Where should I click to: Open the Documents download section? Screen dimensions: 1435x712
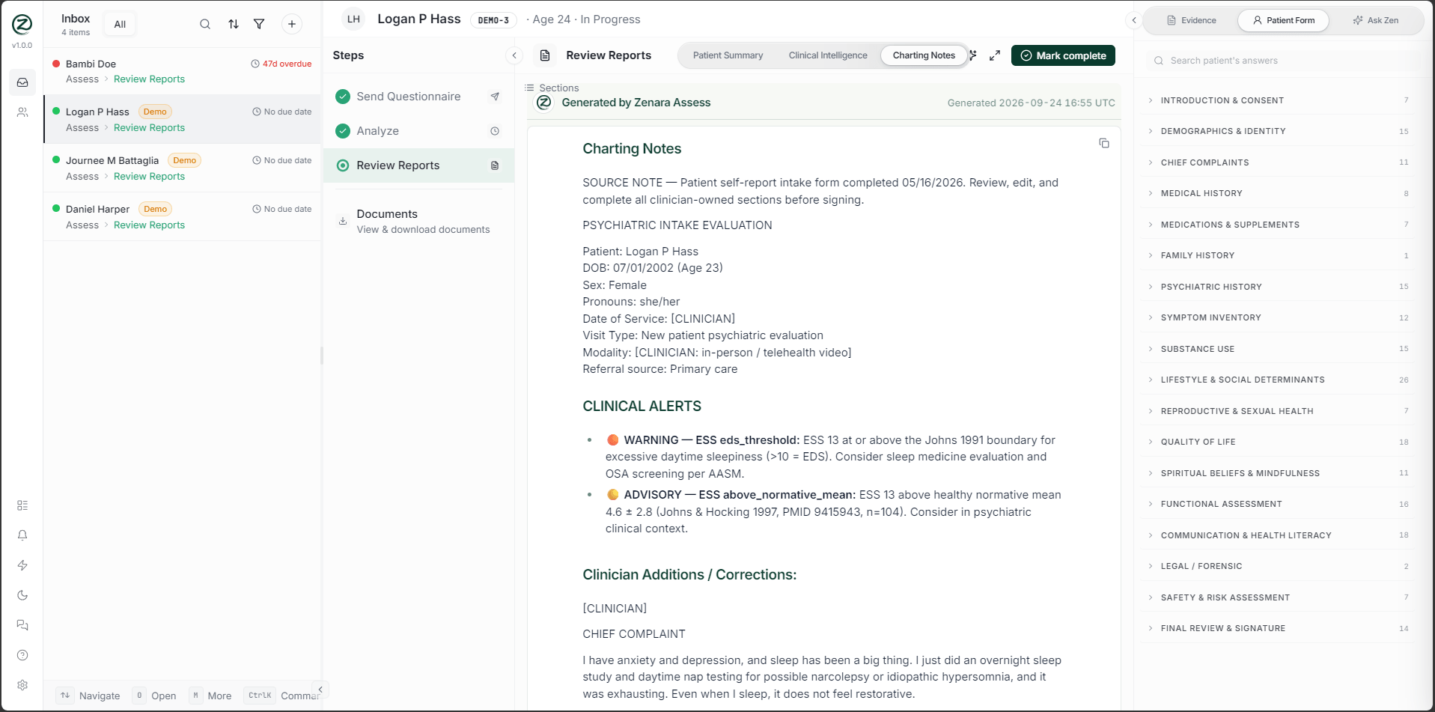[418, 221]
